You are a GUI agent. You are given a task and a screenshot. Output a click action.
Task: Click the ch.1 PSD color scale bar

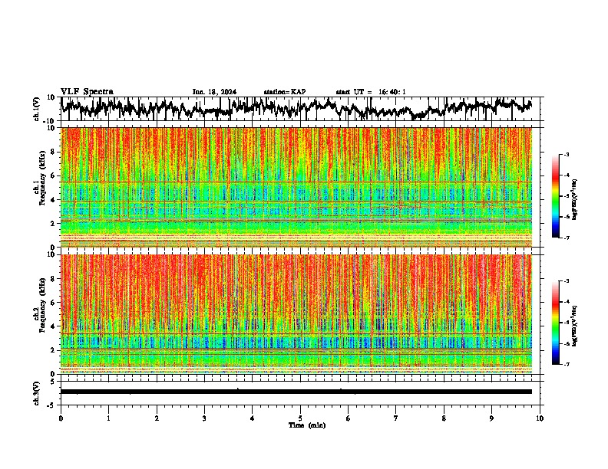coord(555,196)
